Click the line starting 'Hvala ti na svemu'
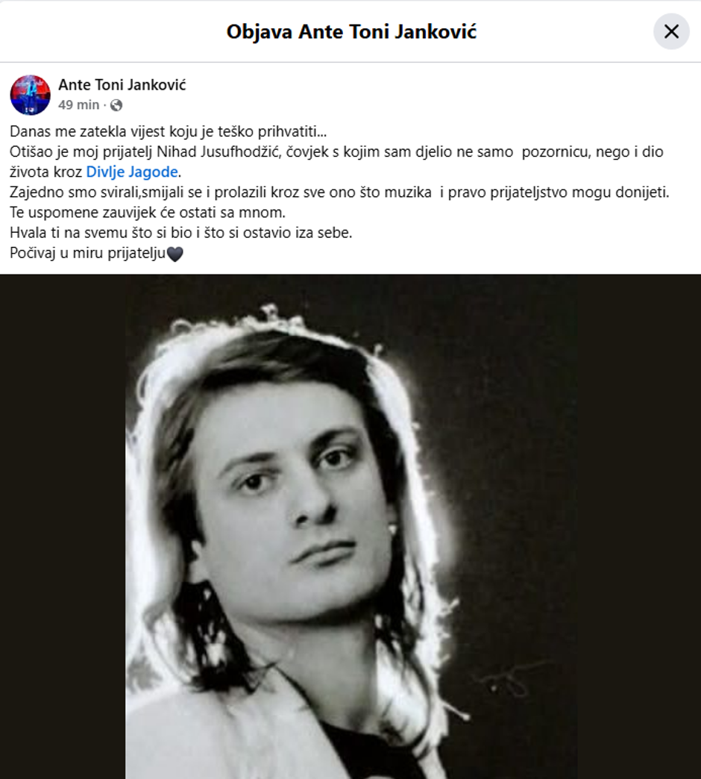The width and height of the screenshot is (701, 779). [180, 233]
